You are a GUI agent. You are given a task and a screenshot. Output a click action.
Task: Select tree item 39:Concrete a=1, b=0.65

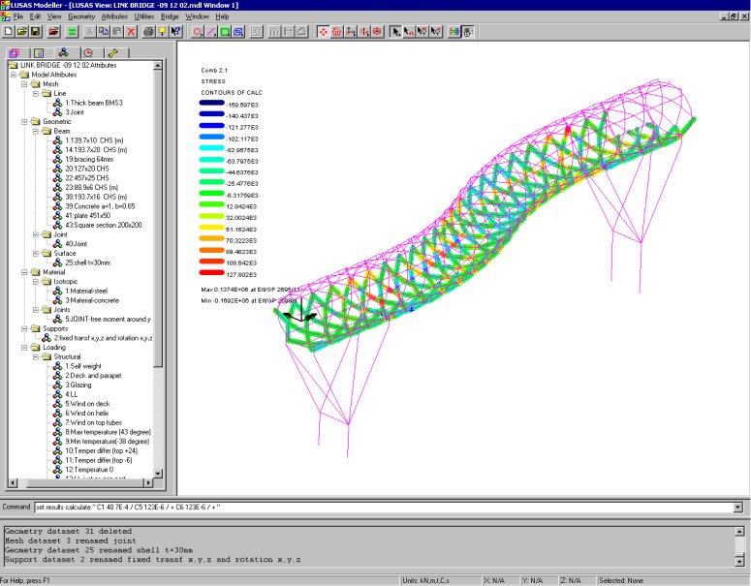pyautogui.click(x=100, y=205)
